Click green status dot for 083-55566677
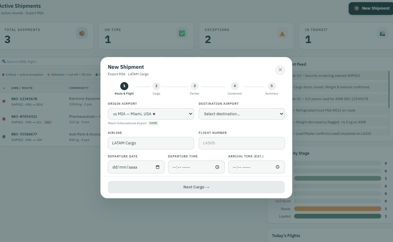This screenshot has width=393, height=242. [x=4, y=137]
